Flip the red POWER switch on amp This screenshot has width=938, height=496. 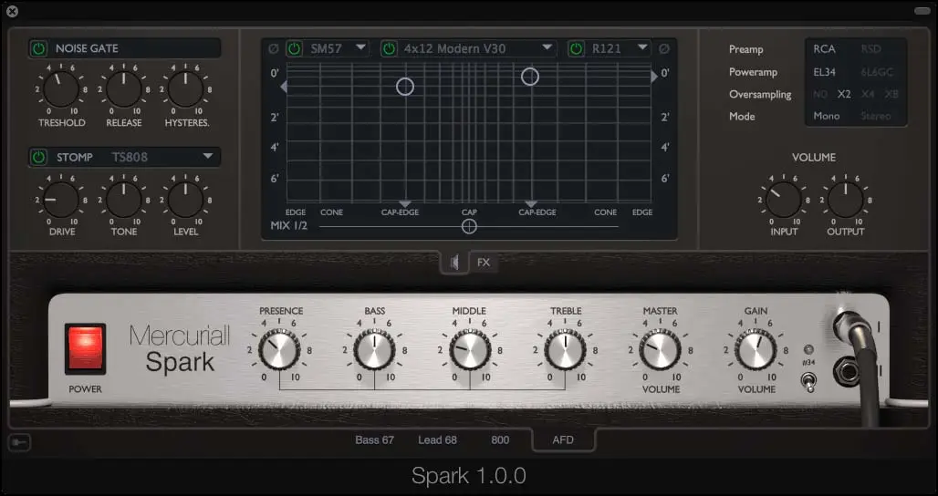[86, 349]
